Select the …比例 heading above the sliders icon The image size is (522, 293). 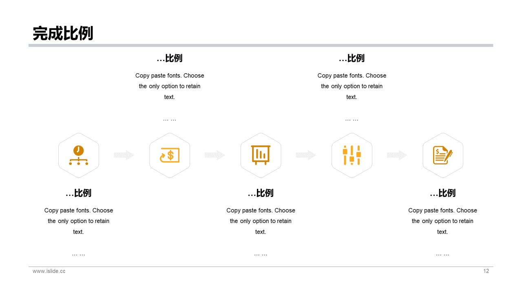pyautogui.click(x=352, y=58)
